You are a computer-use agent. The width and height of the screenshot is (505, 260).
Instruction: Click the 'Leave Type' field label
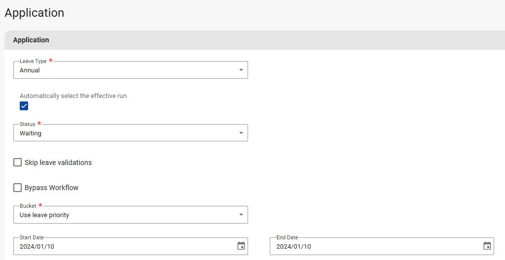pyautogui.click(x=33, y=61)
